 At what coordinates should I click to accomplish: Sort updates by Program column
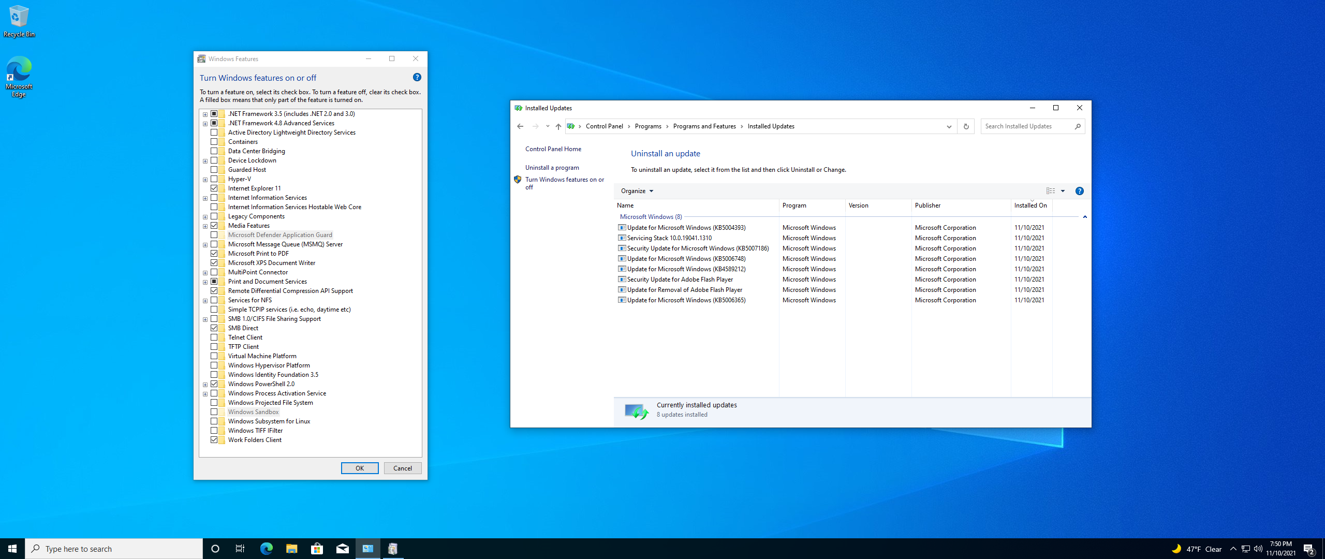click(x=812, y=205)
